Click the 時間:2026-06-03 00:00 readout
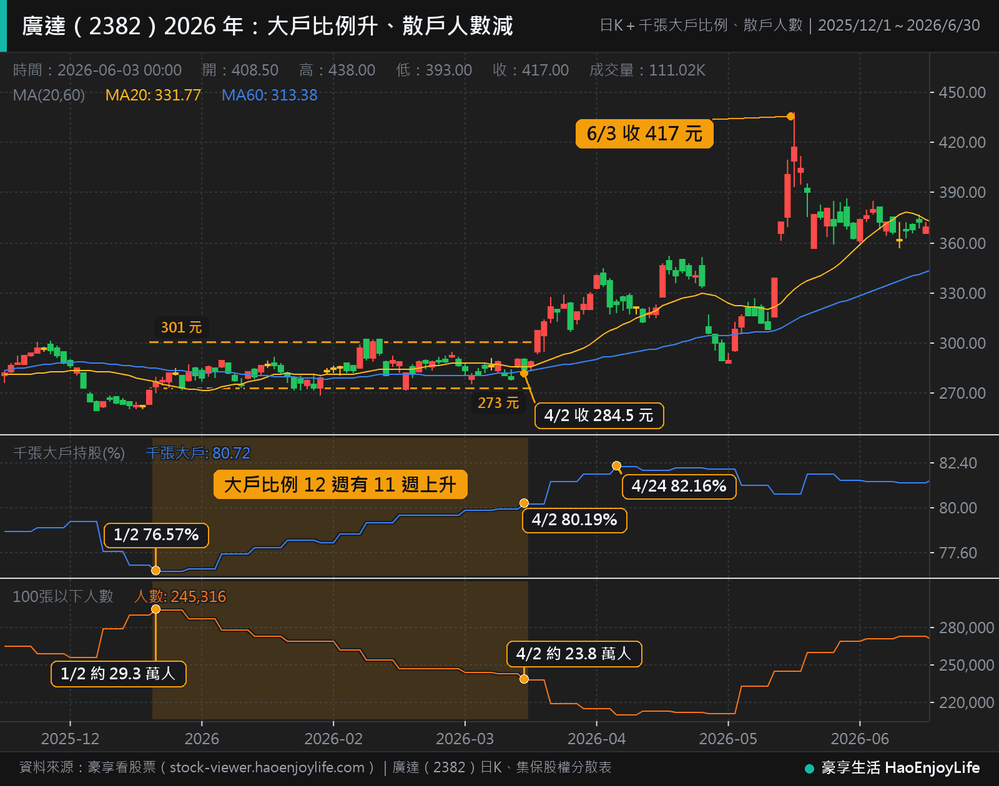The image size is (999, 786). [x=97, y=70]
